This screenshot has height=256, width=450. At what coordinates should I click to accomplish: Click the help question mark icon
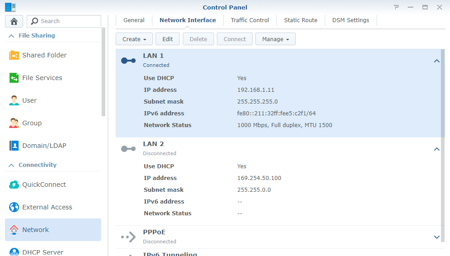tap(396, 7)
